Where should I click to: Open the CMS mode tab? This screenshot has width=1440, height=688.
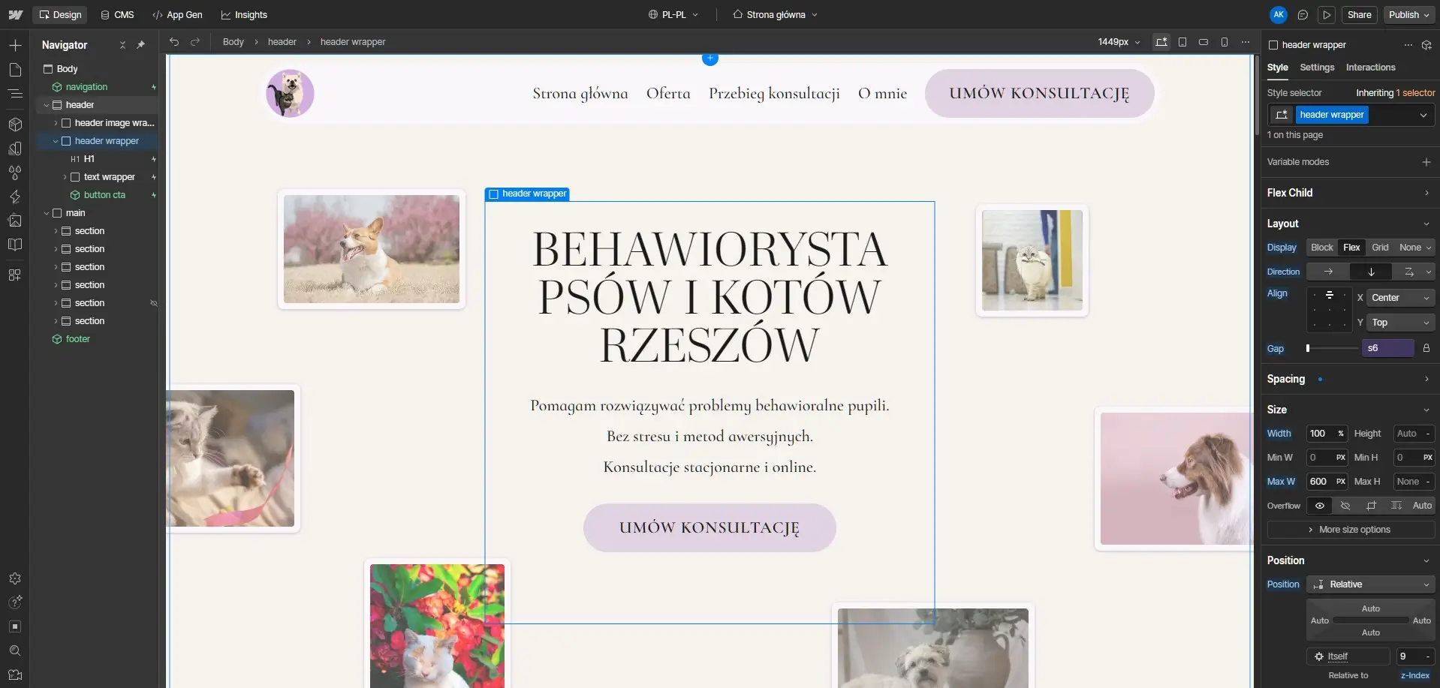coord(117,15)
